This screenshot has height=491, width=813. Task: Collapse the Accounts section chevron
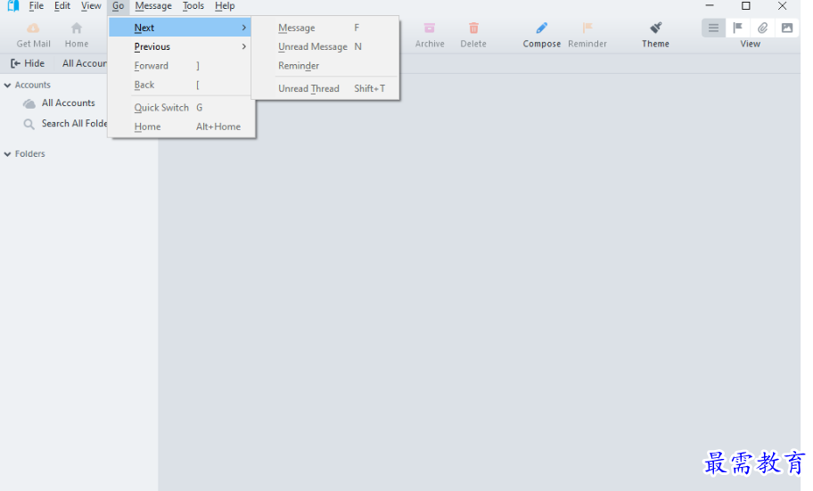[7, 85]
